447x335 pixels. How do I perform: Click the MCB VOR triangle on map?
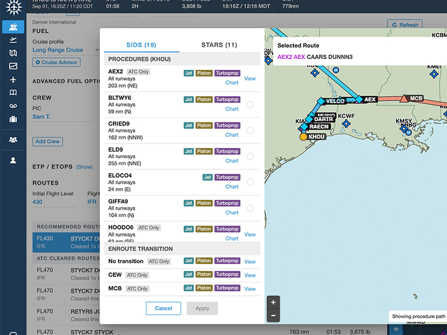click(403, 99)
